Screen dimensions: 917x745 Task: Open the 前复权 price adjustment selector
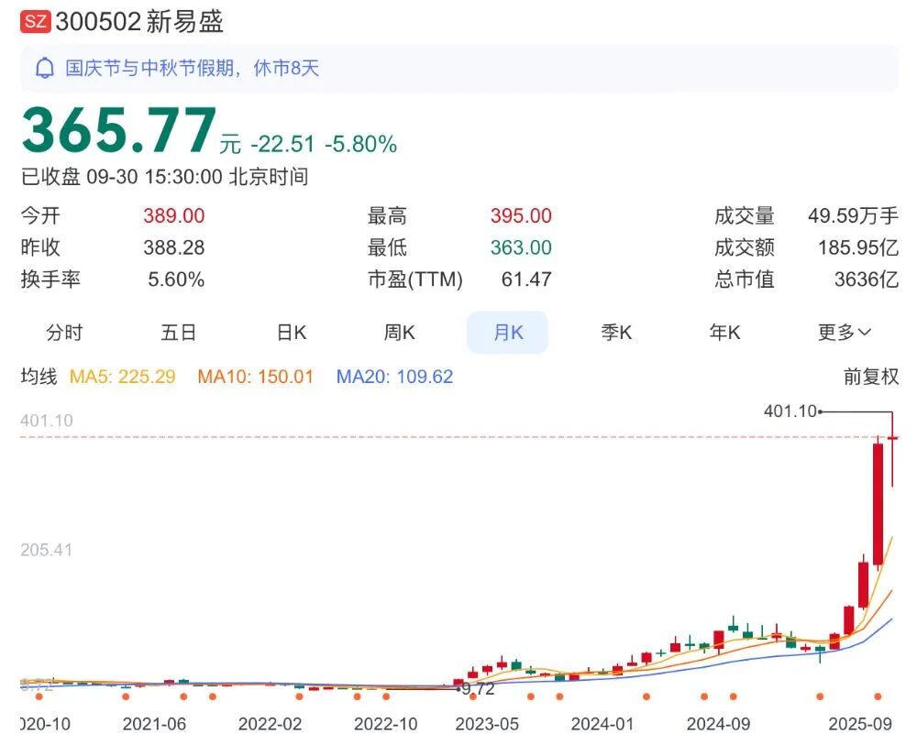pos(870,377)
